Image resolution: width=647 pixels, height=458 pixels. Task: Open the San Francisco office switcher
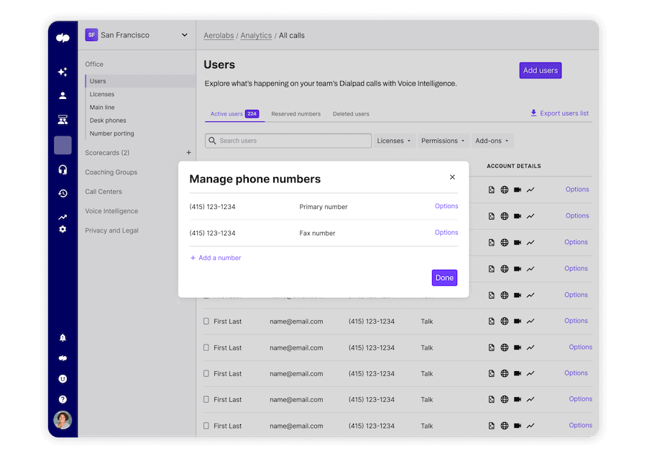coord(137,34)
